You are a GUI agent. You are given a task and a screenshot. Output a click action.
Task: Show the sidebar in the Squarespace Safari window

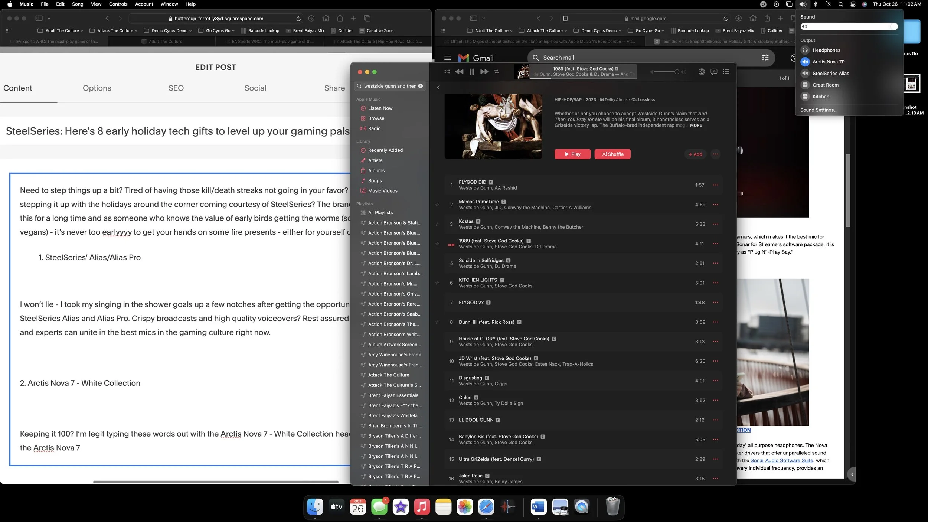point(39,18)
